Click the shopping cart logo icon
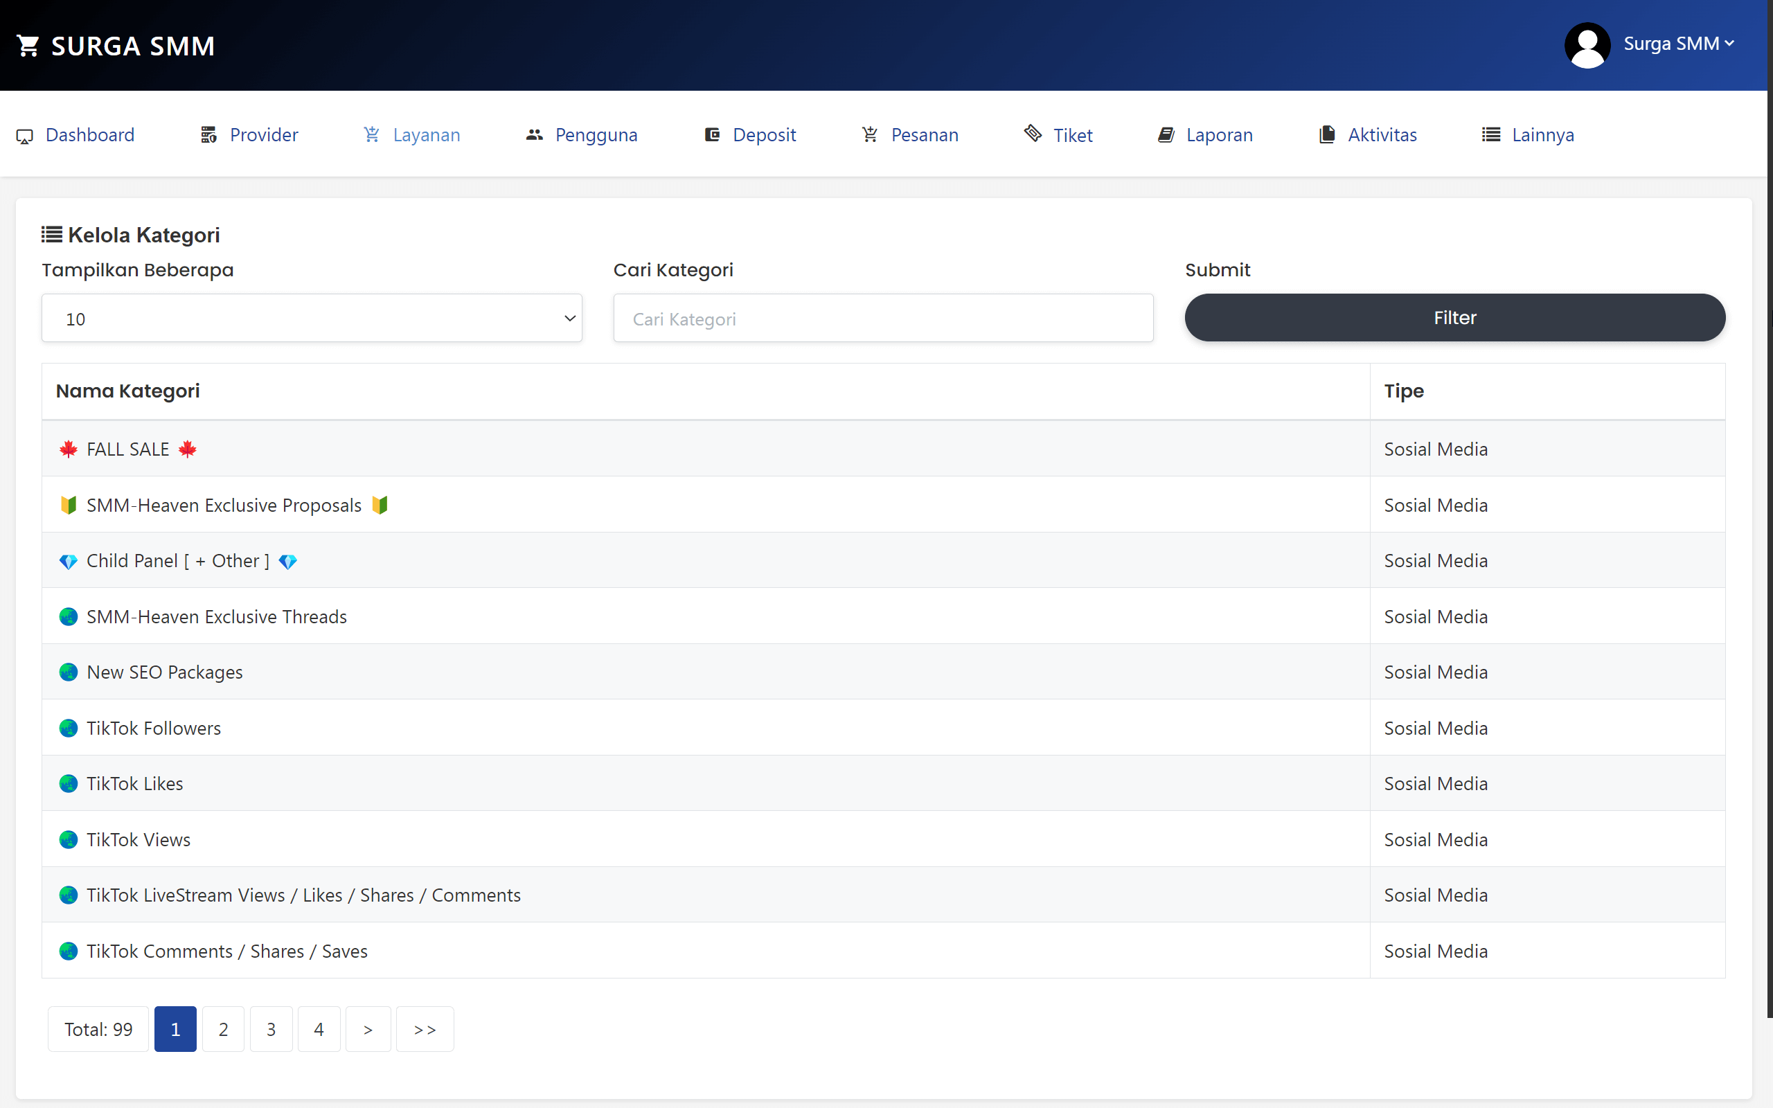1773x1108 pixels. [28, 45]
